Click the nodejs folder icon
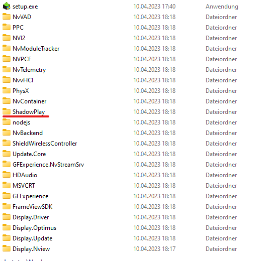This screenshot has width=277, height=261. pyautogui.click(x=7, y=122)
